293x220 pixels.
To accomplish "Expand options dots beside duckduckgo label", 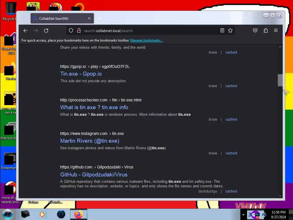I will pyautogui.click(x=221, y=191).
